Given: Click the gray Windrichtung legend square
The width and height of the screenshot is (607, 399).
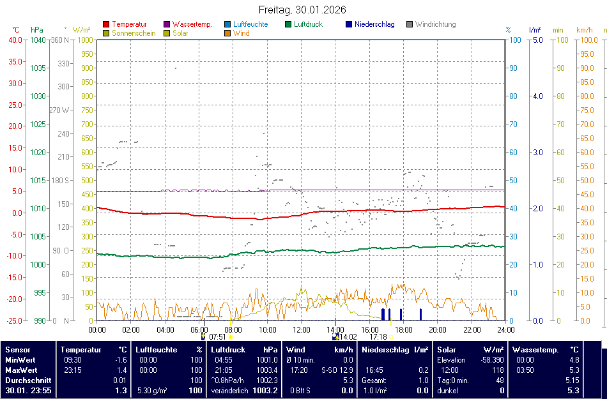Looking at the screenshot, I should point(410,25).
